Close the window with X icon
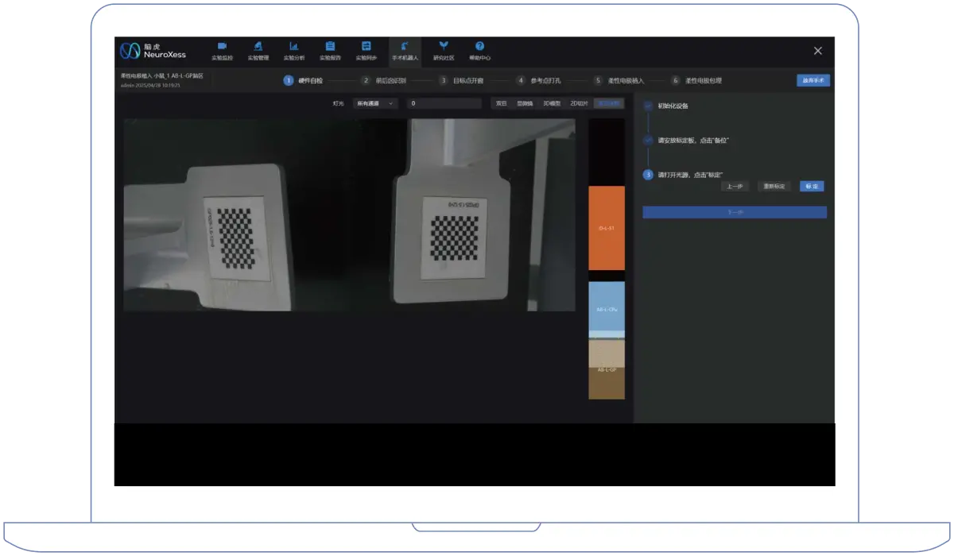 [x=817, y=51]
